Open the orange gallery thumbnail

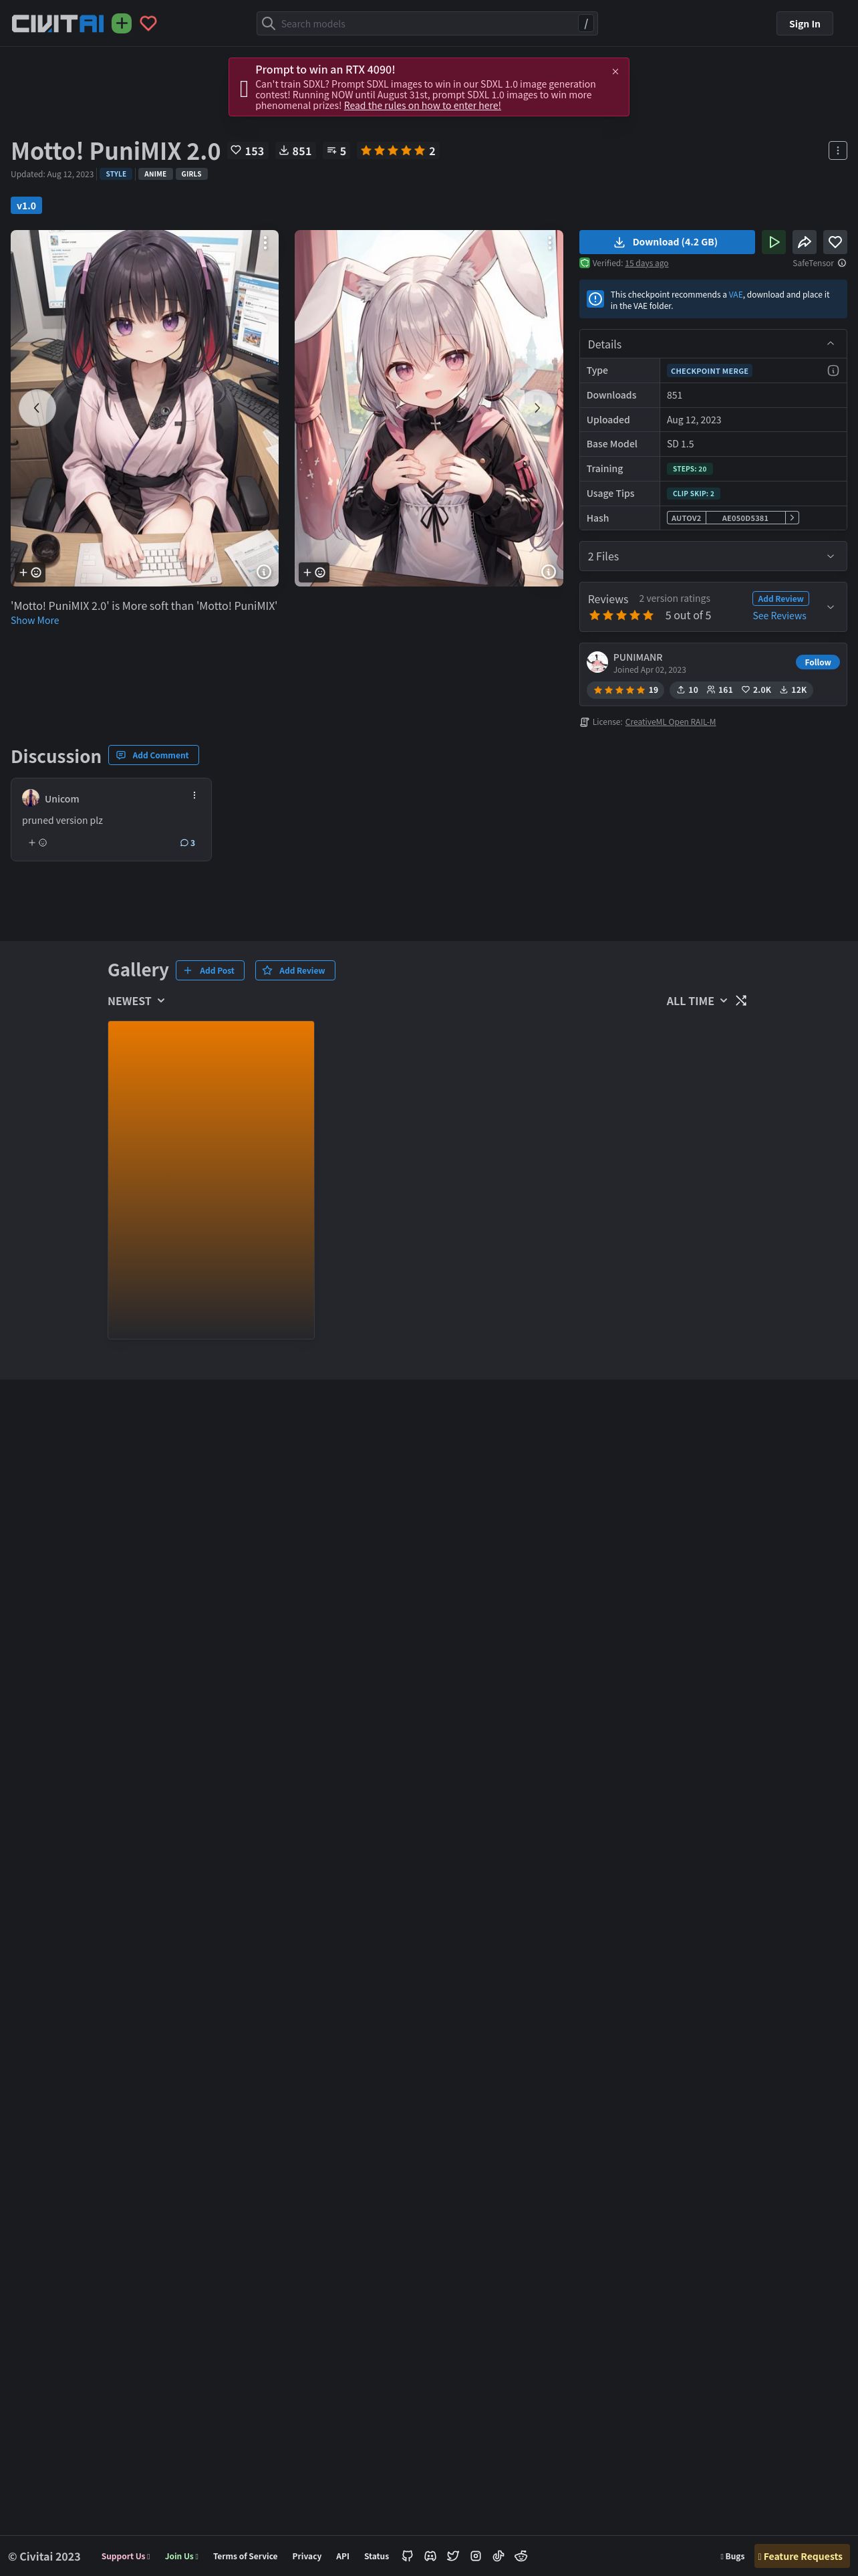[210, 1180]
